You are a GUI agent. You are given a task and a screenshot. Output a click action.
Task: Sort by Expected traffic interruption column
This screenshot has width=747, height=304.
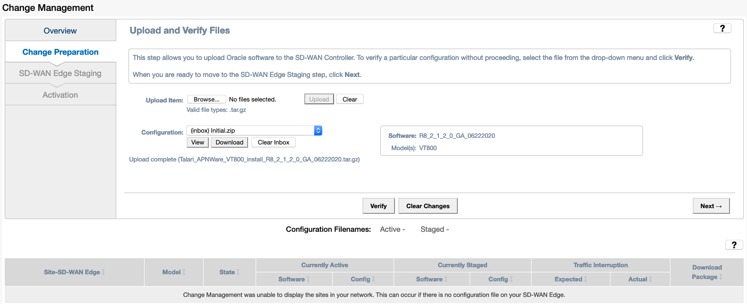[x=570, y=279]
